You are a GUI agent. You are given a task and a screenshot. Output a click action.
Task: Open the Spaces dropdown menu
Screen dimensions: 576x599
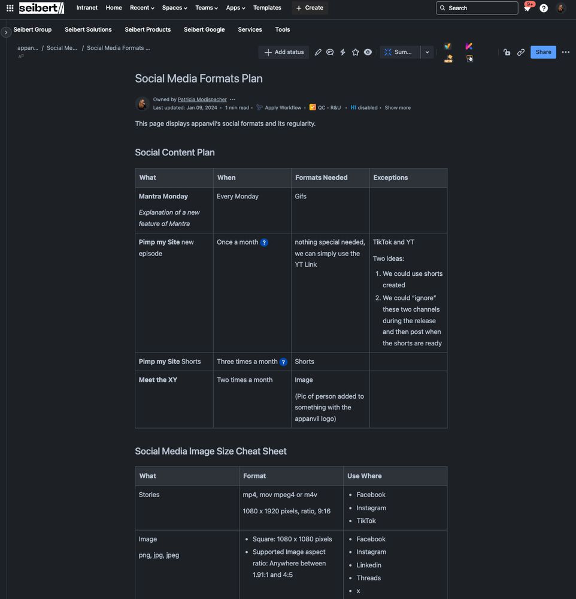pyautogui.click(x=174, y=8)
